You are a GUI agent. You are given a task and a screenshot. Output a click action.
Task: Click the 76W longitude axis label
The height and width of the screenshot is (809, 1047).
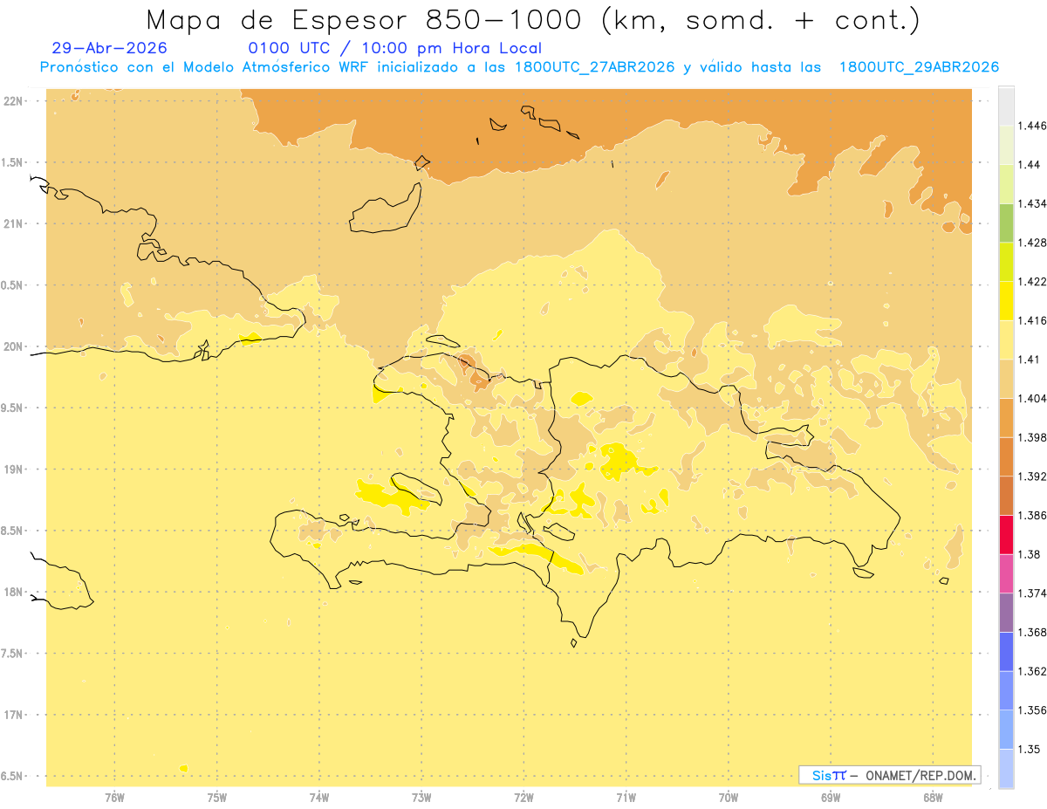(114, 797)
